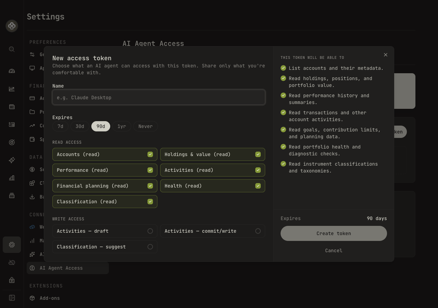Open the activities list icon in rail
438x308 pixels.
[12, 125]
